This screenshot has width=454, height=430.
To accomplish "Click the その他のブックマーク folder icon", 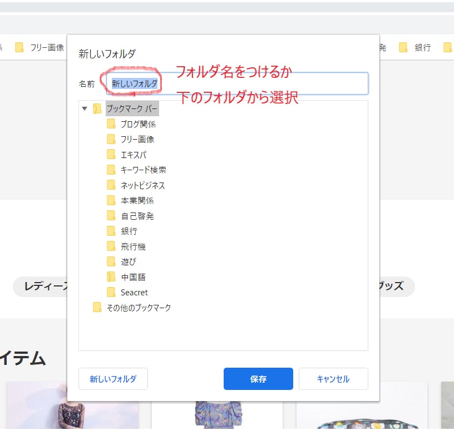I will click(97, 308).
